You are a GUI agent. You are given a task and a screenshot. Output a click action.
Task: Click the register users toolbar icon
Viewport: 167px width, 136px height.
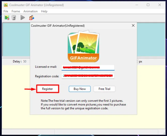coord(32,18)
